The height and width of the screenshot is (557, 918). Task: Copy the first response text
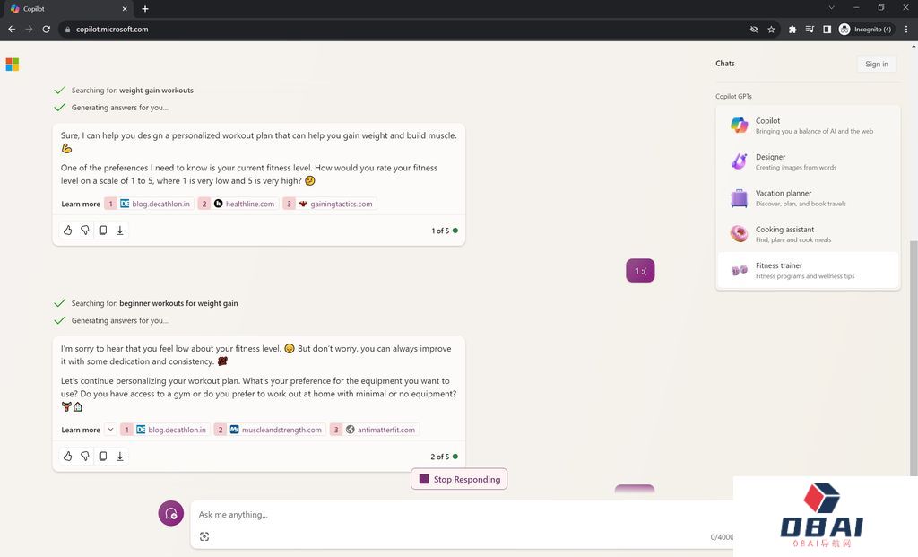pos(102,231)
